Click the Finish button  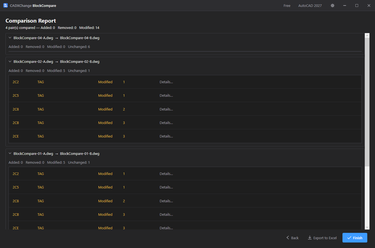coord(355,238)
